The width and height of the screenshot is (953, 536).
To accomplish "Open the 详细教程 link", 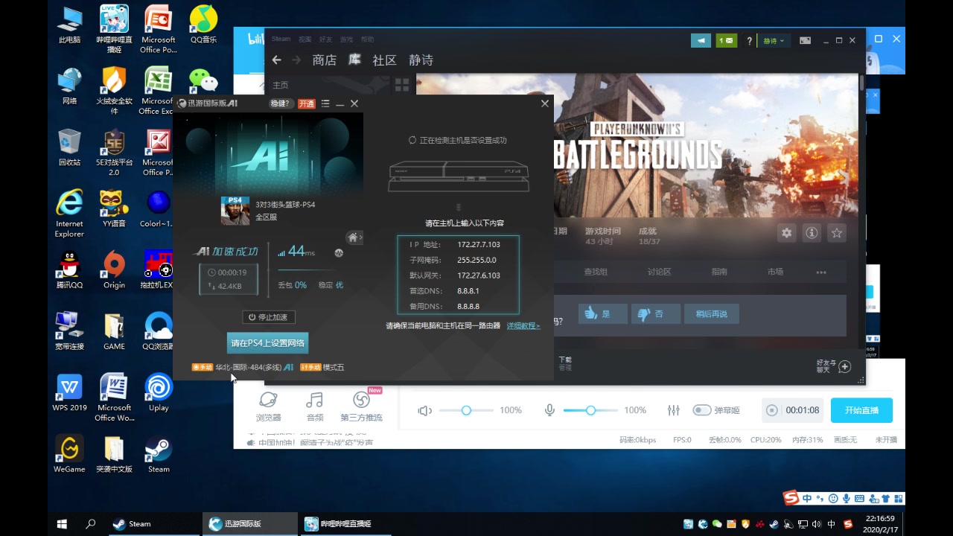I will coord(523,326).
